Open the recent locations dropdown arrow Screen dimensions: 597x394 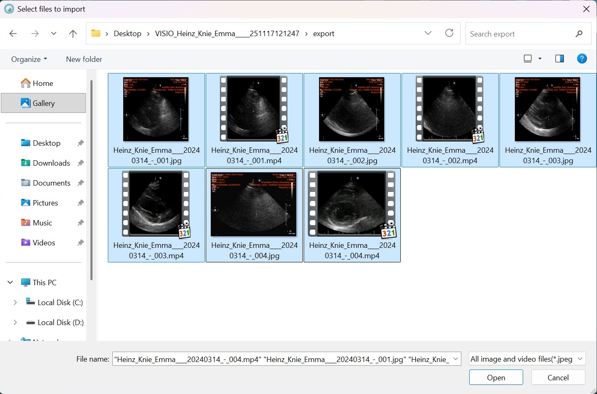tap(54, 34)
